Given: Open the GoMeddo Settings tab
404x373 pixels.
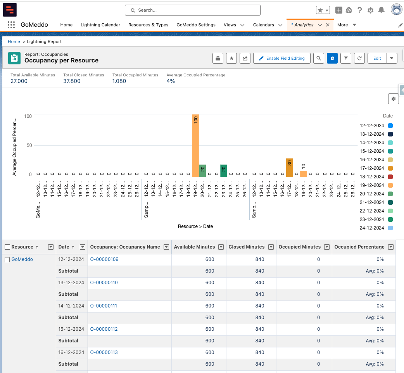Looking at the screenshot, I should 196,25.
